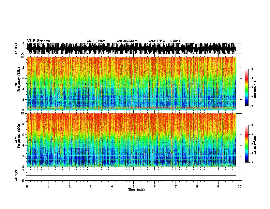270x209 pixels.
Task: Click the "VLF Spectra" plot title
Action: (39, 41)
